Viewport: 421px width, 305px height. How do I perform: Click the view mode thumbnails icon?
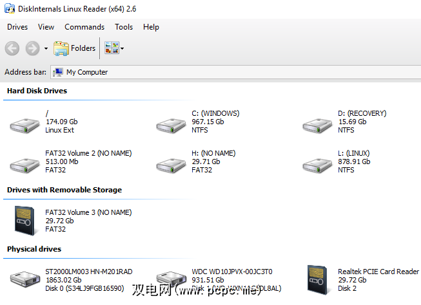112,48
